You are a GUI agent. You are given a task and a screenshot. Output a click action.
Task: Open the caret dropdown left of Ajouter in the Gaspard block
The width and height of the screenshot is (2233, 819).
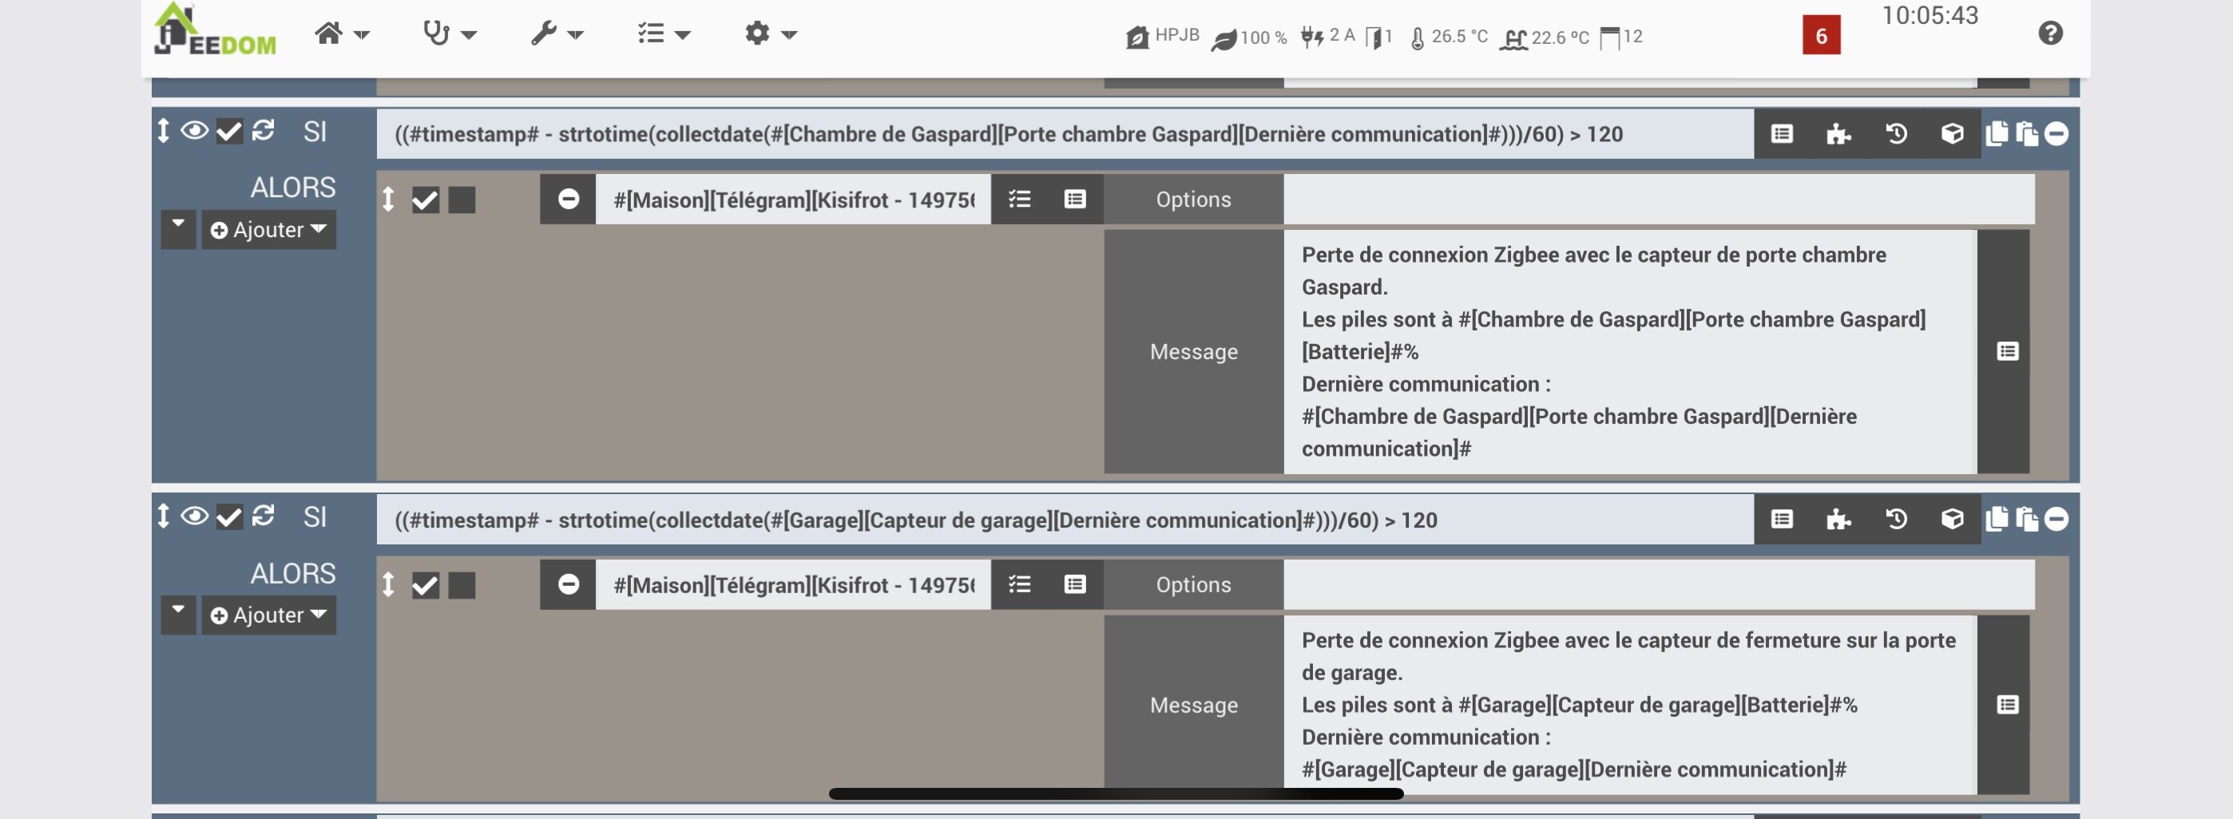point(179,229)
